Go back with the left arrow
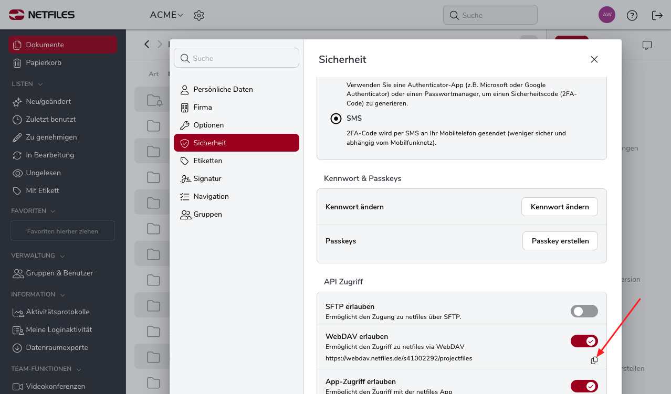671x394 pixels. (147, 44)
